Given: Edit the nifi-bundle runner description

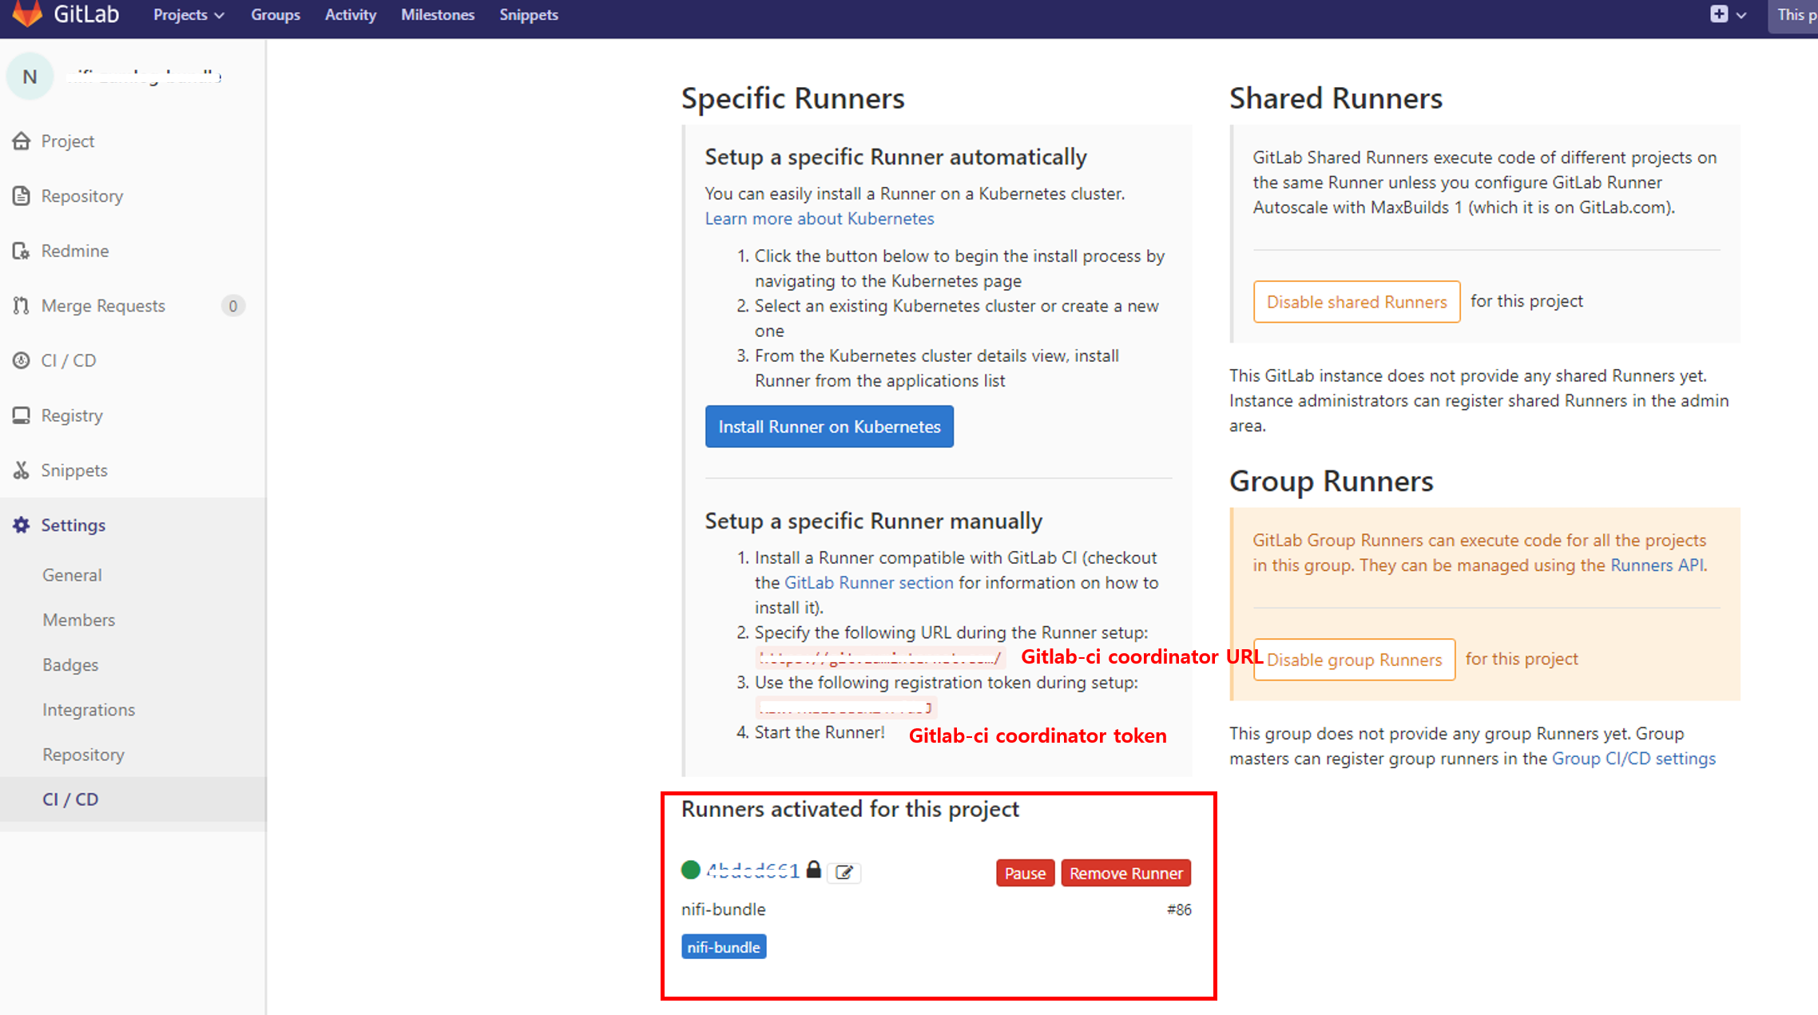Looking at the screenshot, I should [844, 872].
